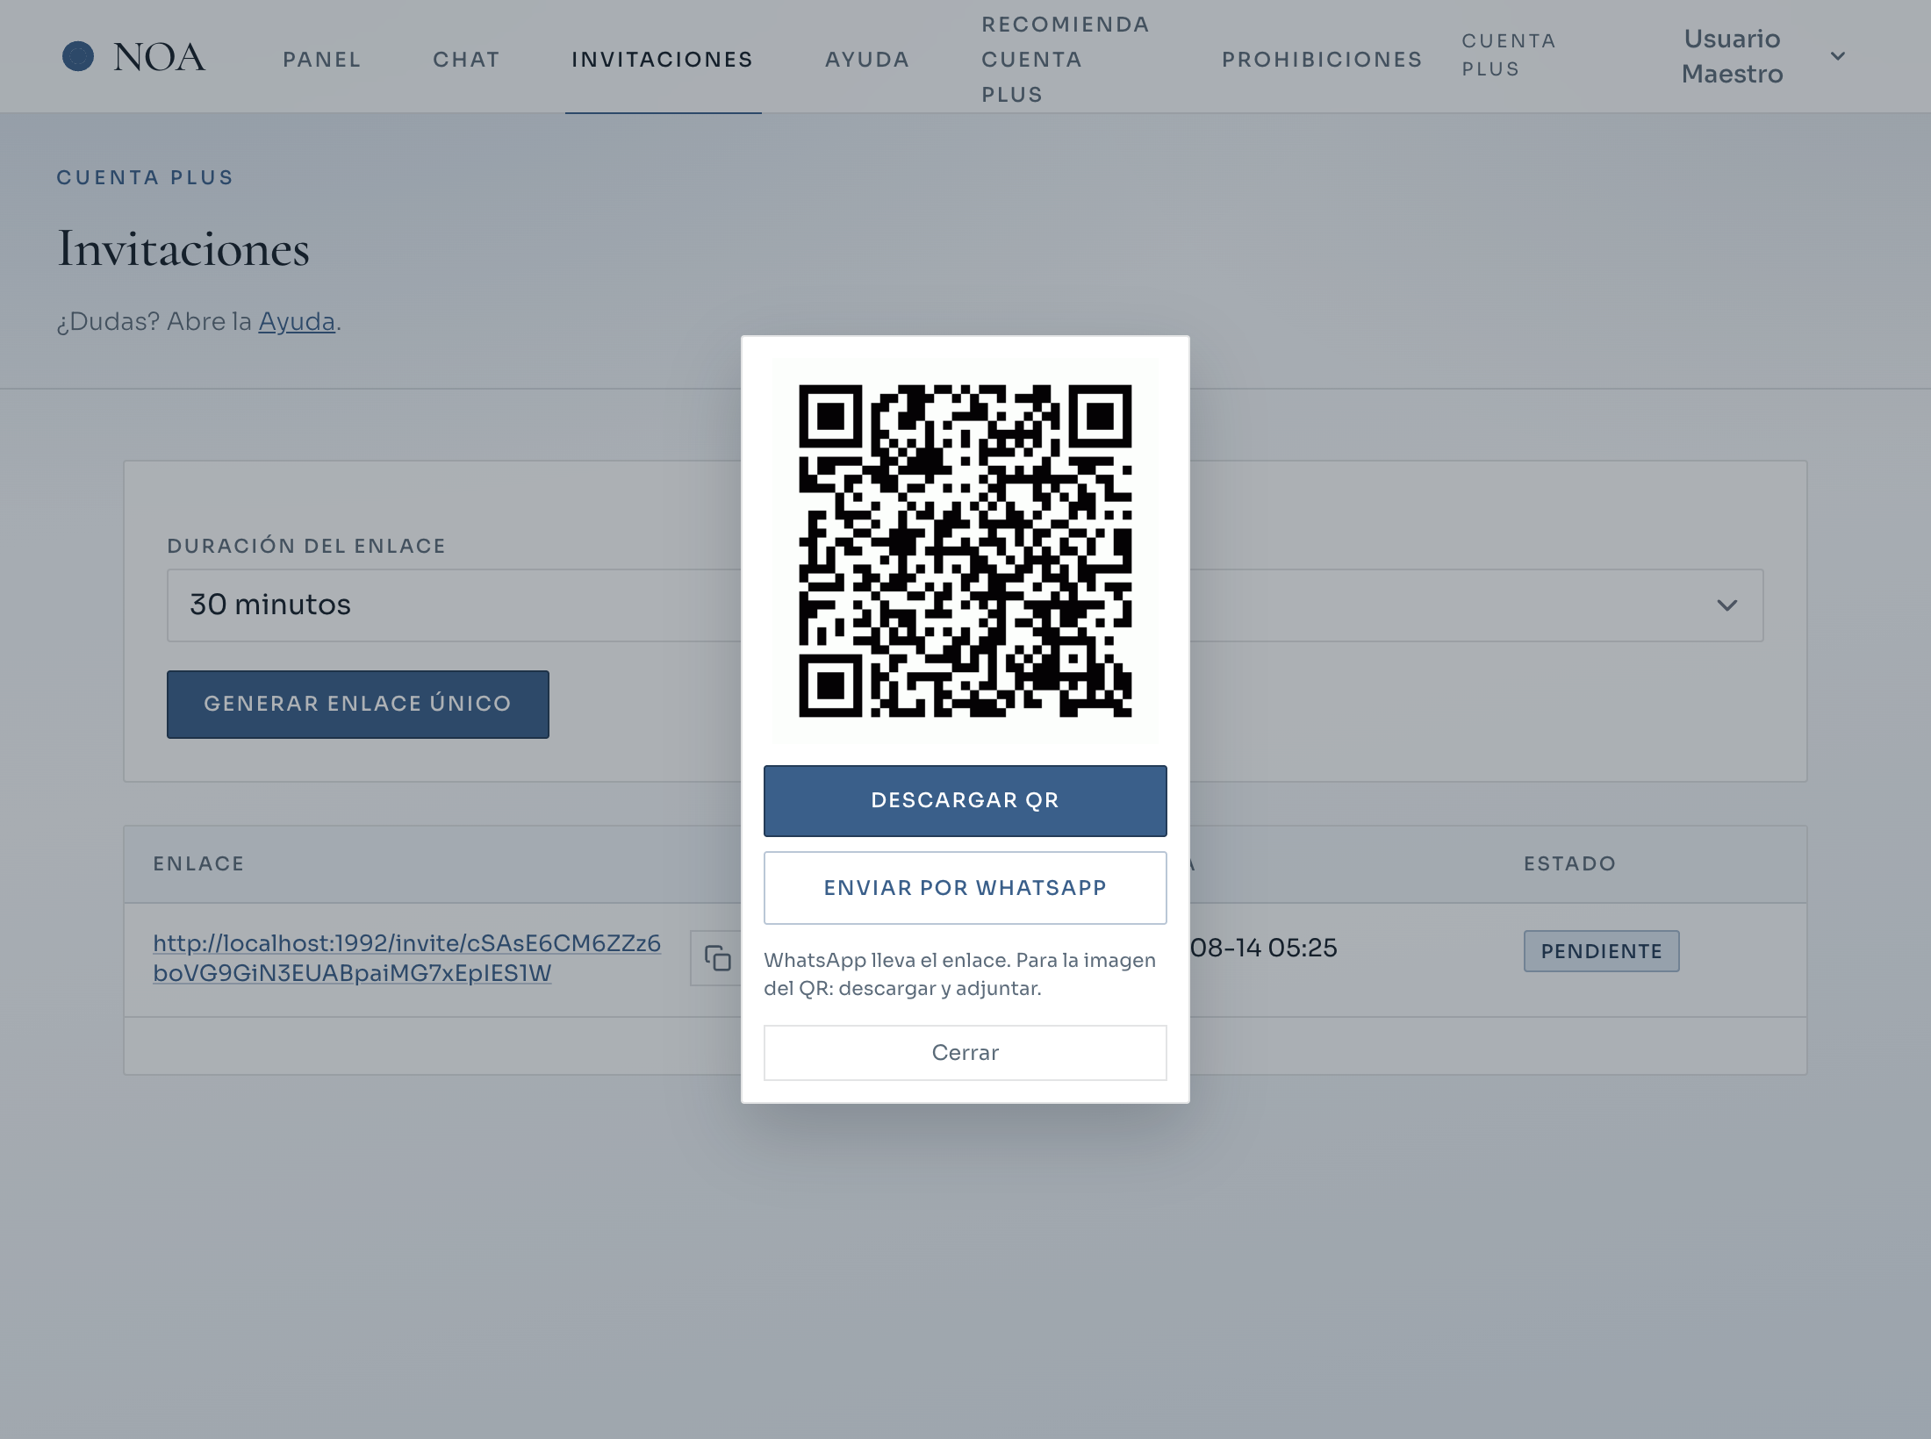Image resolution: width=1931 pixels, height=1439 pixels.
Task: Click the Estado column header
Action: click(x=1569, y=864)
